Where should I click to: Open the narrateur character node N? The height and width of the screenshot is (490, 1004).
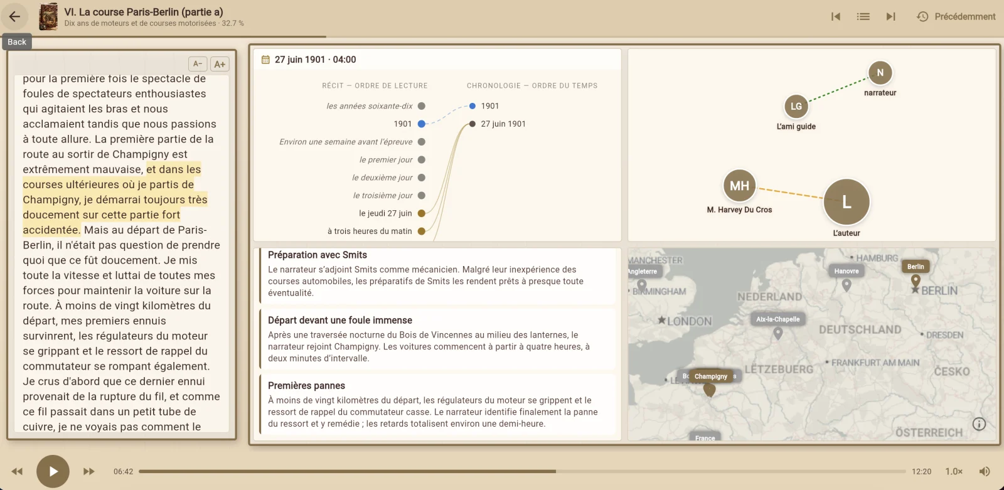[880, 73]
